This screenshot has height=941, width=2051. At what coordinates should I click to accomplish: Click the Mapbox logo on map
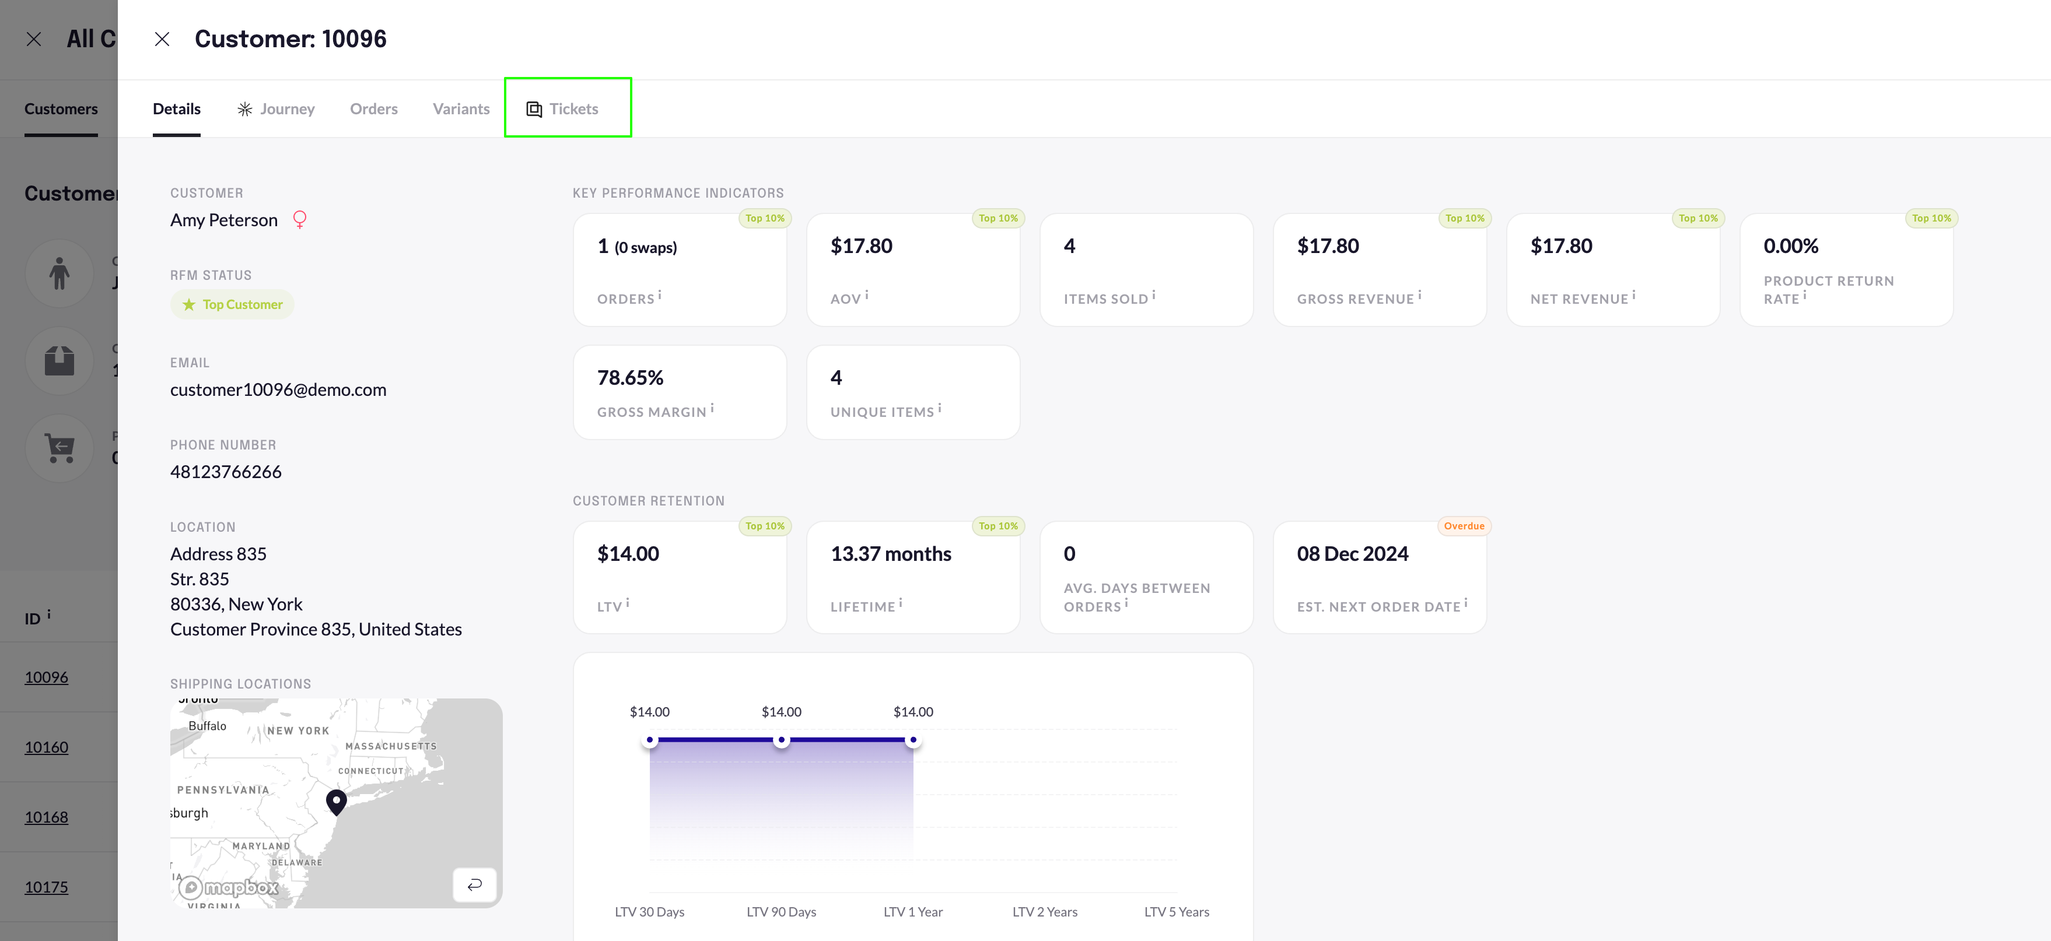(x=229, y=887)
